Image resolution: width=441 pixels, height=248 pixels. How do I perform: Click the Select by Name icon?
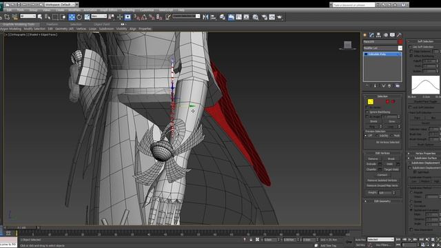(x=48, y=17)
